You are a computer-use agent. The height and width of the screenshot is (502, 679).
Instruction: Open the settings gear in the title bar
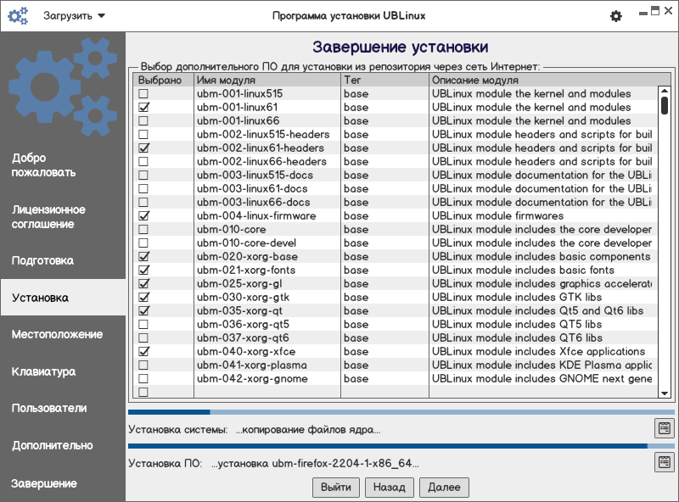pyautogui.click(x=616, y=16)
